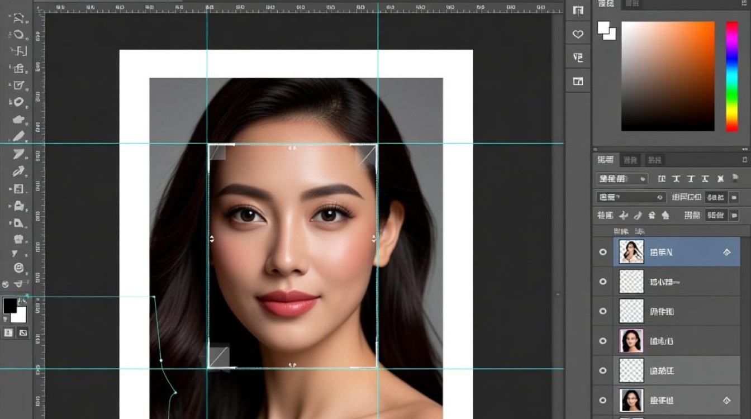The width and height of the screenshot is (751, 419).
Task: Select the Crop tool in the left toolbar
Action: pyautogui.click(x=18, y=51)
